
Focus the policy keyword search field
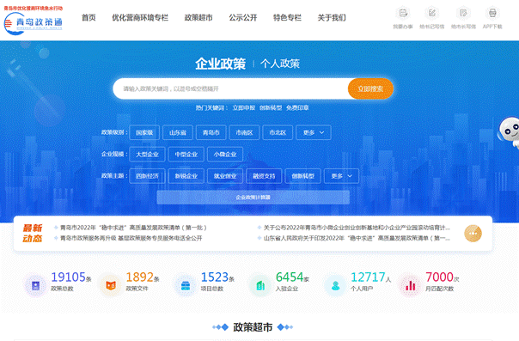(x=230, y=88)
